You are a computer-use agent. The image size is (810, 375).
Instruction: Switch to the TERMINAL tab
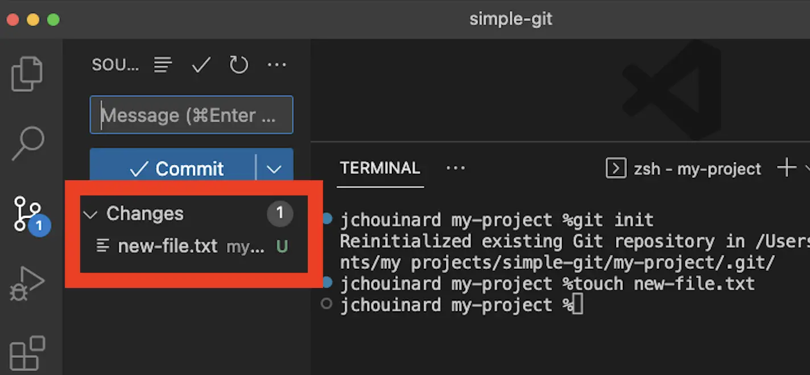coord(379,167)
